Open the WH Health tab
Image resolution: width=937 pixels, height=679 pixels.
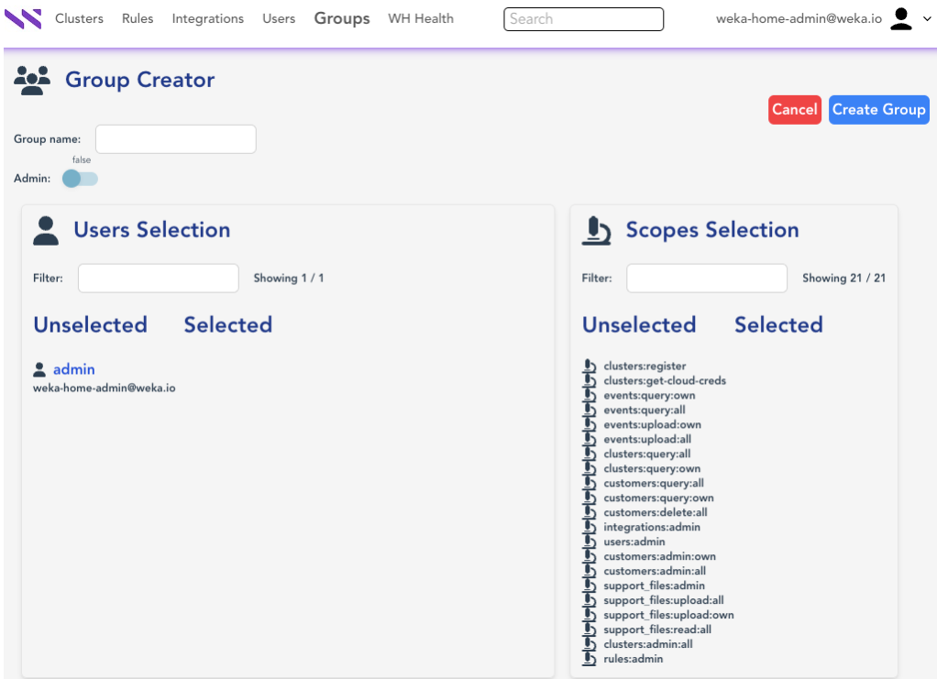(420, 18)
